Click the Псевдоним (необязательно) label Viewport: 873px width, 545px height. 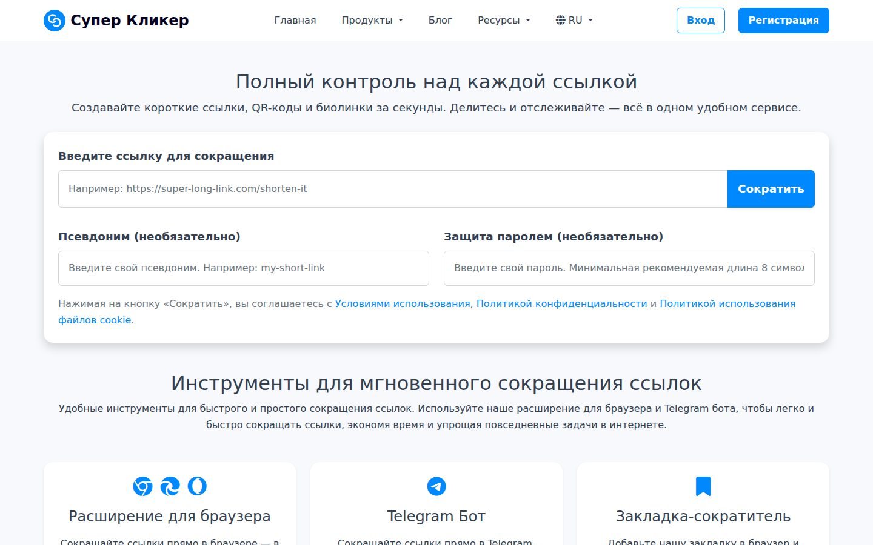pyautogui.click(x=149, y=237)
